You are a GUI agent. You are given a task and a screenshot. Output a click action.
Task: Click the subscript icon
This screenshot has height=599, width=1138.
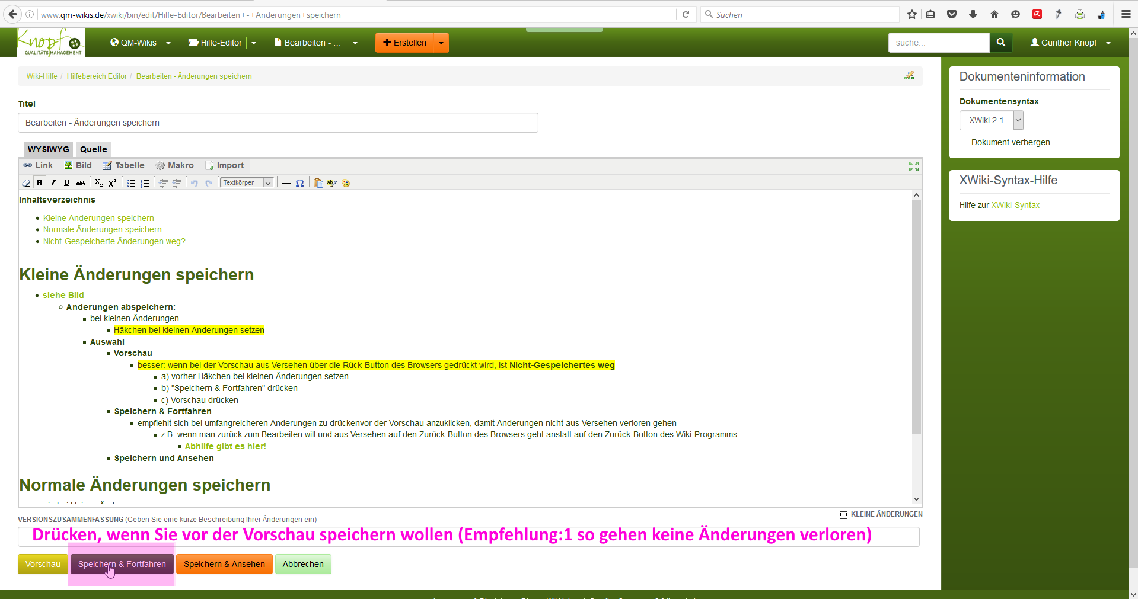(98, 183)
